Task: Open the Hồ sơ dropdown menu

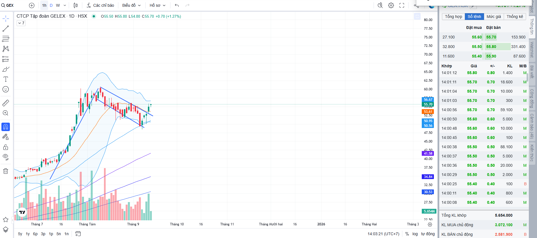Action: pyautogui.click(x=157, y=5)
